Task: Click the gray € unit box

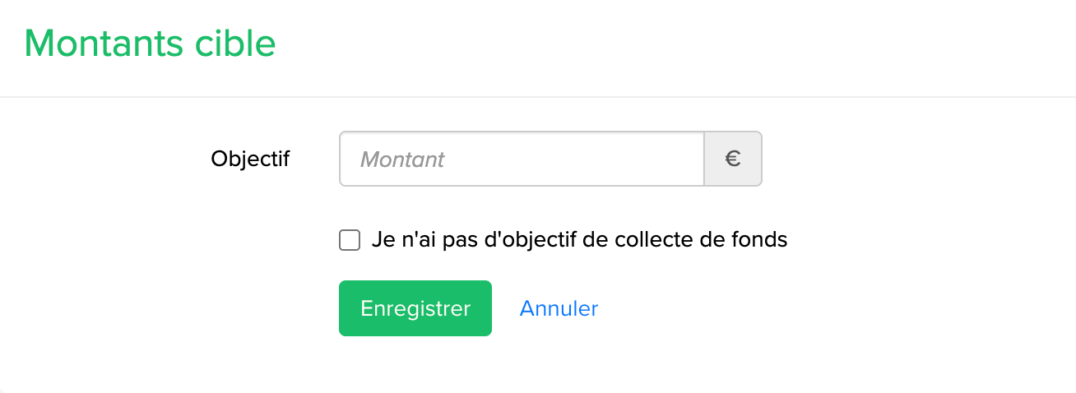Action: pos(733,159)
